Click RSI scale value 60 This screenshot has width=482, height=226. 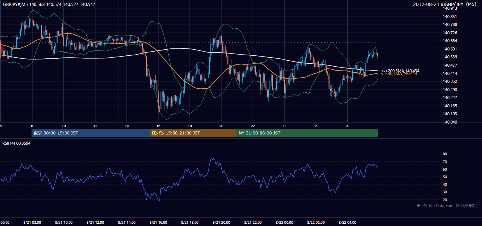[445, 169]
